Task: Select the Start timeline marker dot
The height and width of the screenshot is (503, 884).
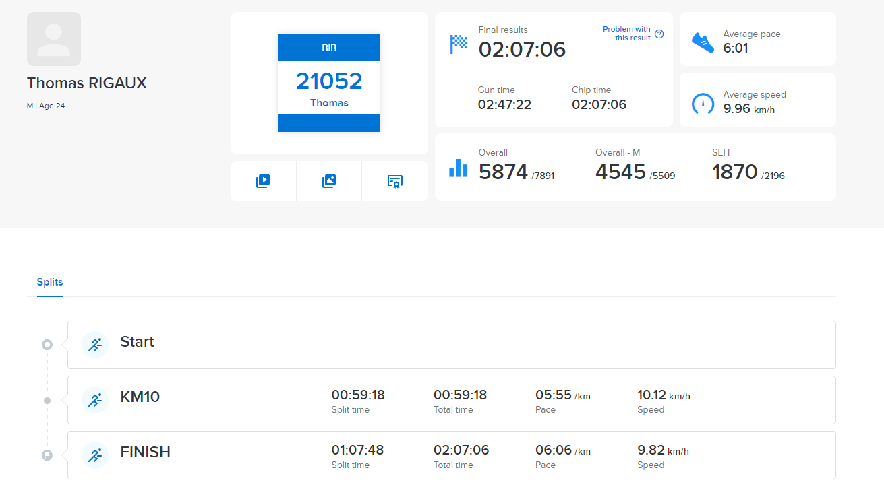Action: pyautogui.click(x=47, y=344)
